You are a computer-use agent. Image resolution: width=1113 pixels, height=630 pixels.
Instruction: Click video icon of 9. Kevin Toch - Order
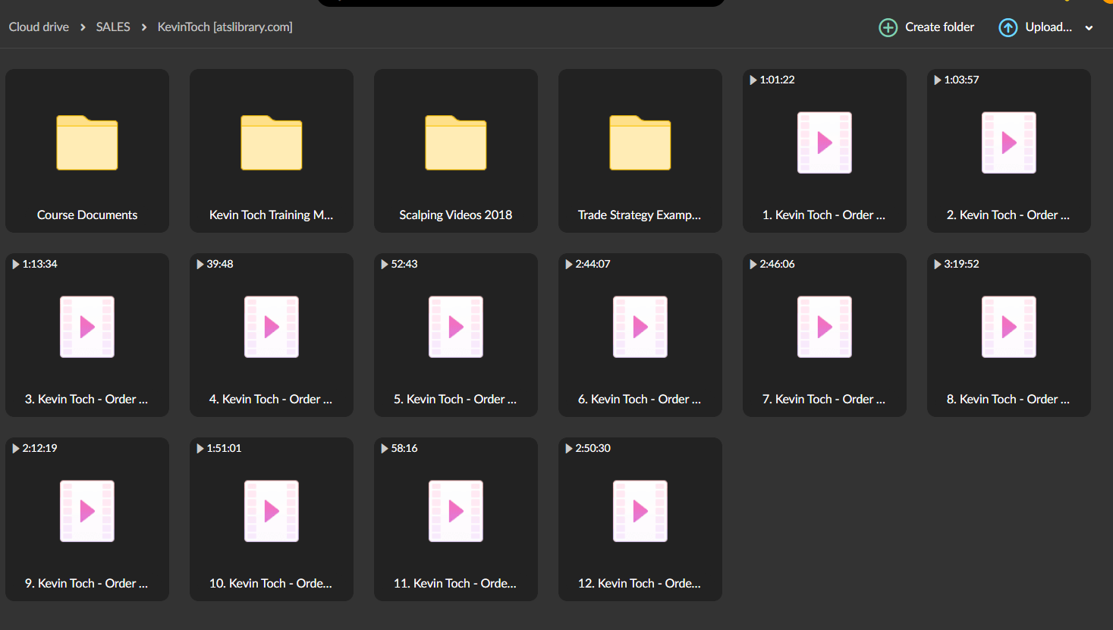coord(87,511)
